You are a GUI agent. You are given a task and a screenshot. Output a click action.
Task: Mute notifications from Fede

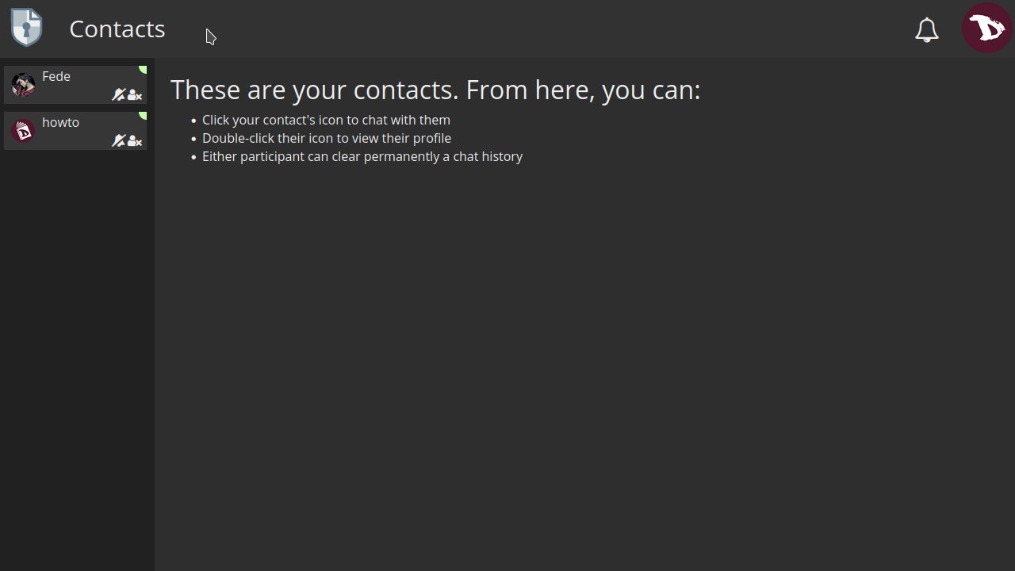118,95
